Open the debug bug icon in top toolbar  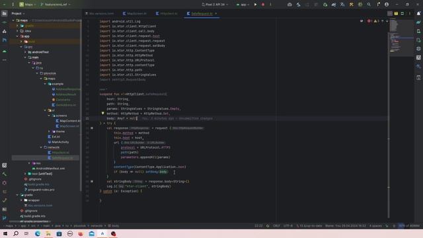[x=325, y=5]
